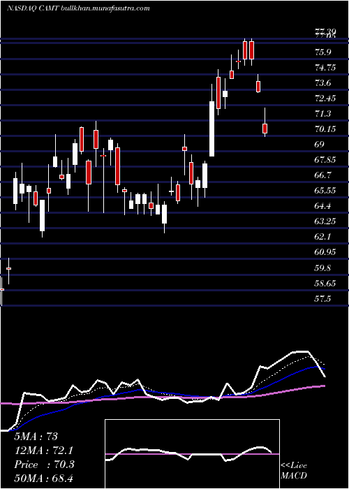Click the NASDAQ CAMT chart title
This screenshot has width=349, height=489.
click(33, 8)
